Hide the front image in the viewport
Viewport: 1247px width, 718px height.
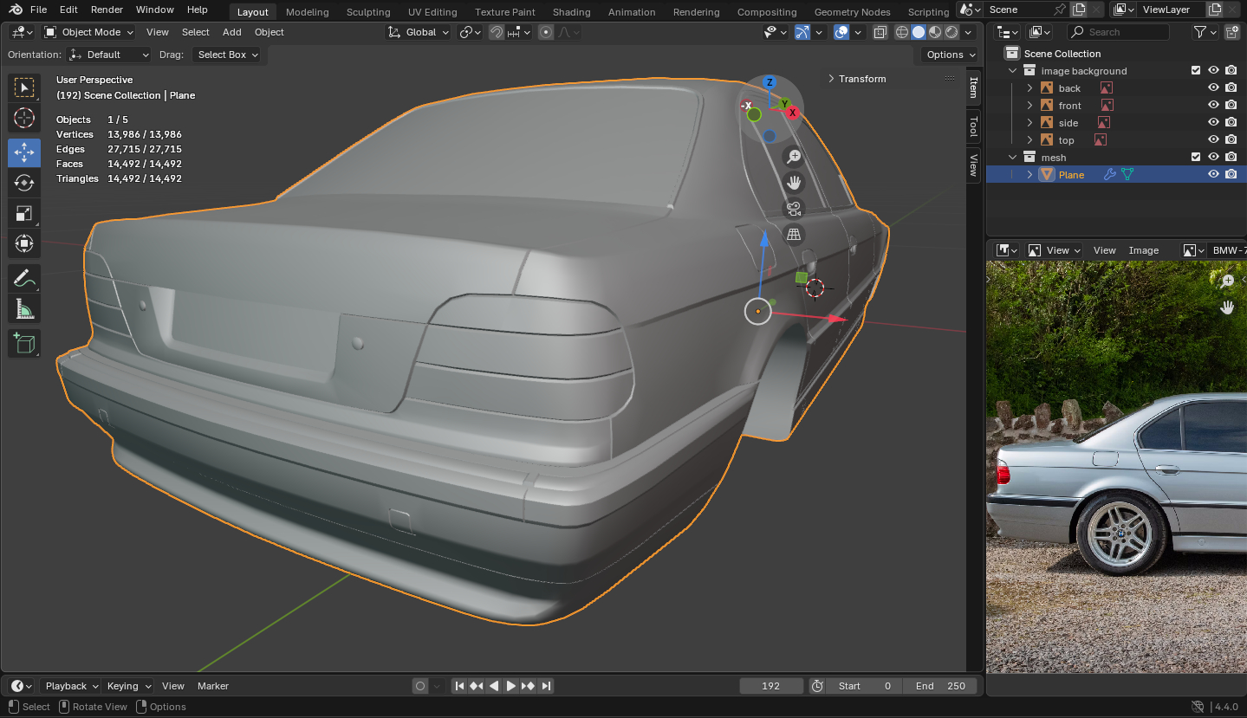1213,105
